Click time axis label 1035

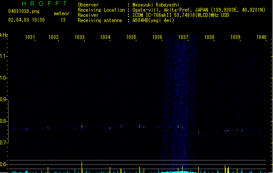click(131, 37)
